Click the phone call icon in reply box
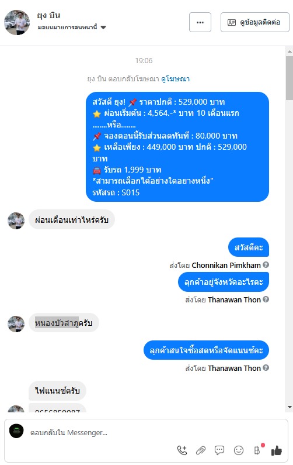The height and width of the screenshot is (465, 293). (x=182, y=450)
